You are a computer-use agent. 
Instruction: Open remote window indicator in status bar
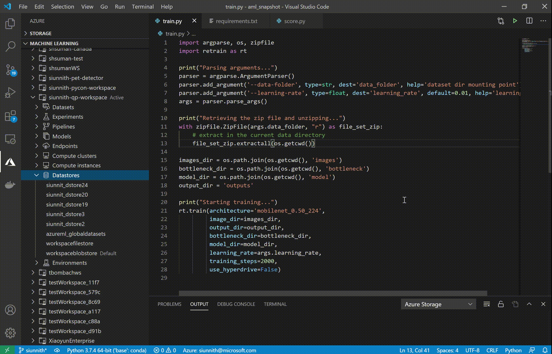(7, 350)
